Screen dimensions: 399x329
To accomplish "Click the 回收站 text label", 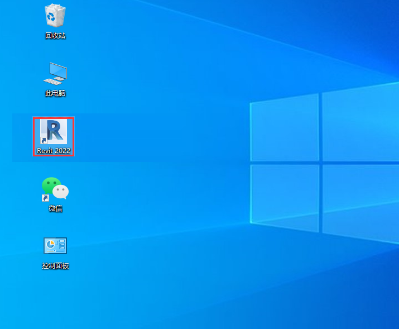I will (55, 36).
